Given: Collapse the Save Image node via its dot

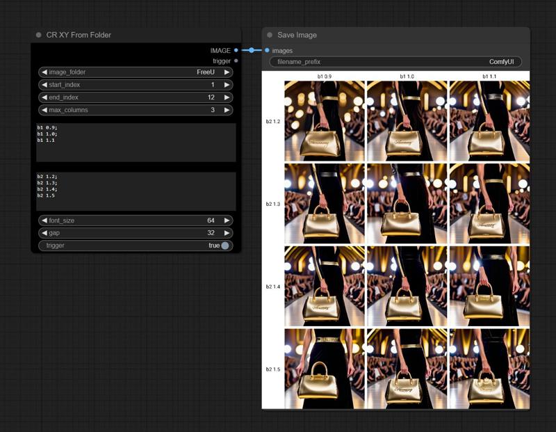Looking at the screenshot, I should click(270, 35).
